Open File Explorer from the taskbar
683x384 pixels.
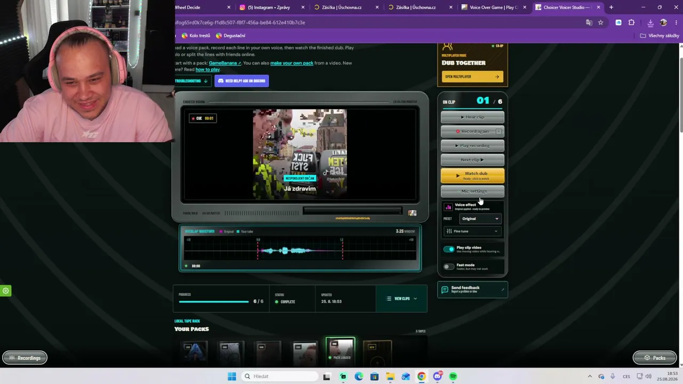pyautogui.click(x=390, y=377)
